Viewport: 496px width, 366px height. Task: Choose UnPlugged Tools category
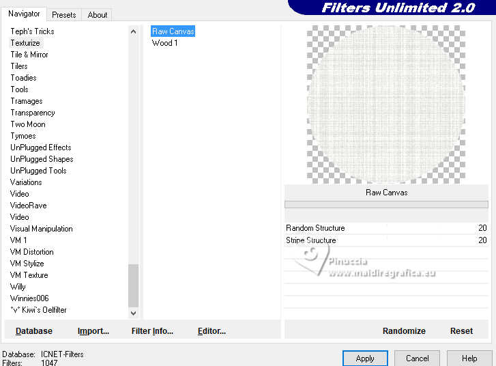coord(38,171)
